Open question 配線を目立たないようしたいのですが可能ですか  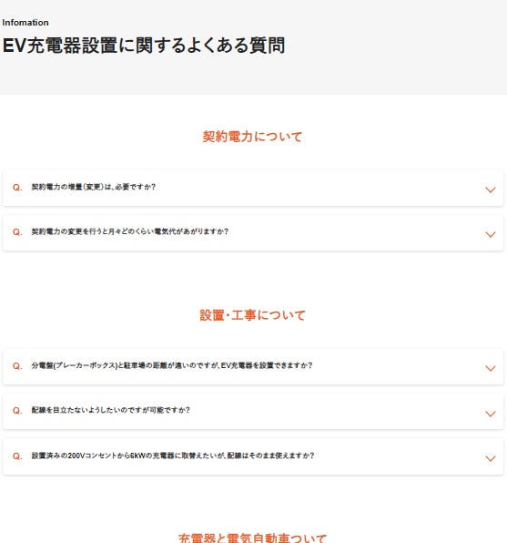pos(110,410)
